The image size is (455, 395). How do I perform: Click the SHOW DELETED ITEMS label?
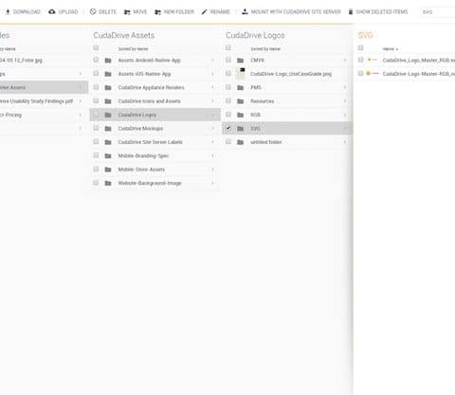pyautogui.click(x=382, y=12)
